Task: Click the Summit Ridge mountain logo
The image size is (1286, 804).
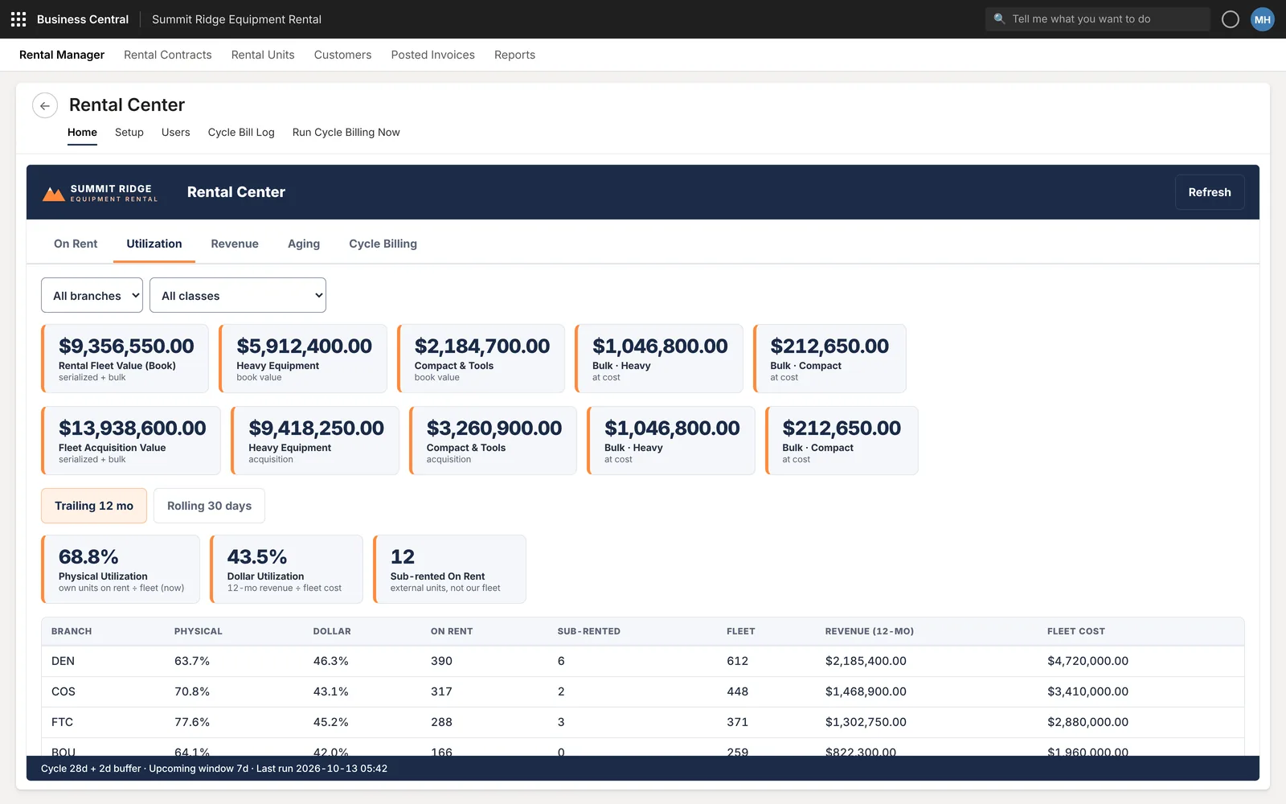Action: pyautogui.click(x=54, y=193)
